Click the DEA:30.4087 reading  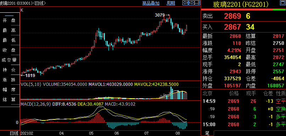[x=90, y=104]
